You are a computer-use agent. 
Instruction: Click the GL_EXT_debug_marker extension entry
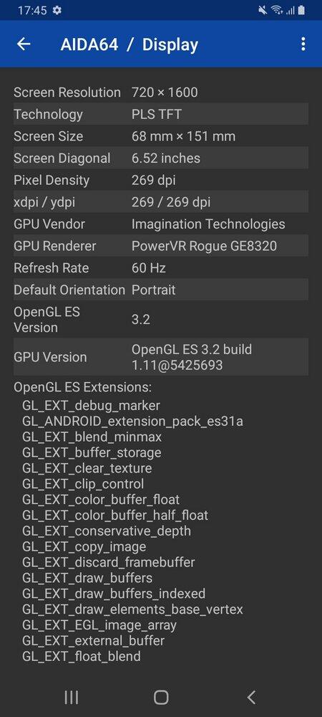(x=91, y=406)
